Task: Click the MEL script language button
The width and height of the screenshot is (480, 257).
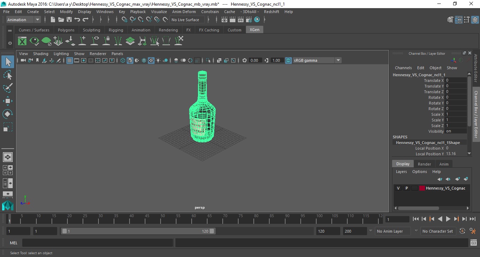Action: pos(13,243)
